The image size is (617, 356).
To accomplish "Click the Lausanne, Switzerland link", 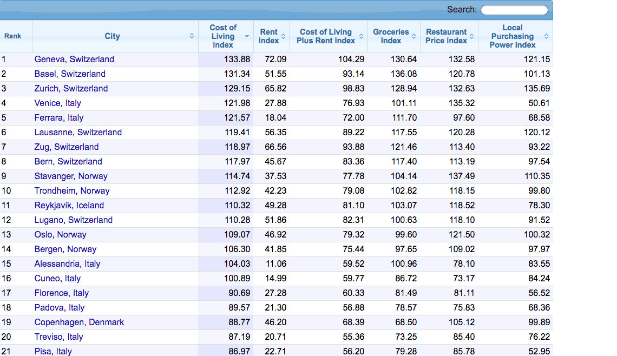I will 78,133.
